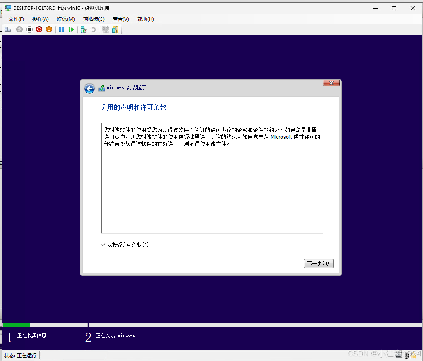
Task: Maximize the VM connection window
Action: tap(394, 8)
